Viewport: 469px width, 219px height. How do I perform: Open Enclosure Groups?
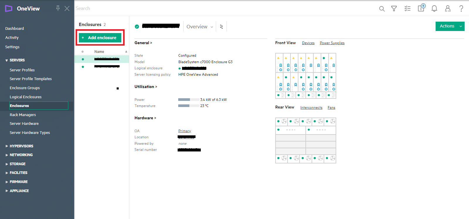pos(25,88)
